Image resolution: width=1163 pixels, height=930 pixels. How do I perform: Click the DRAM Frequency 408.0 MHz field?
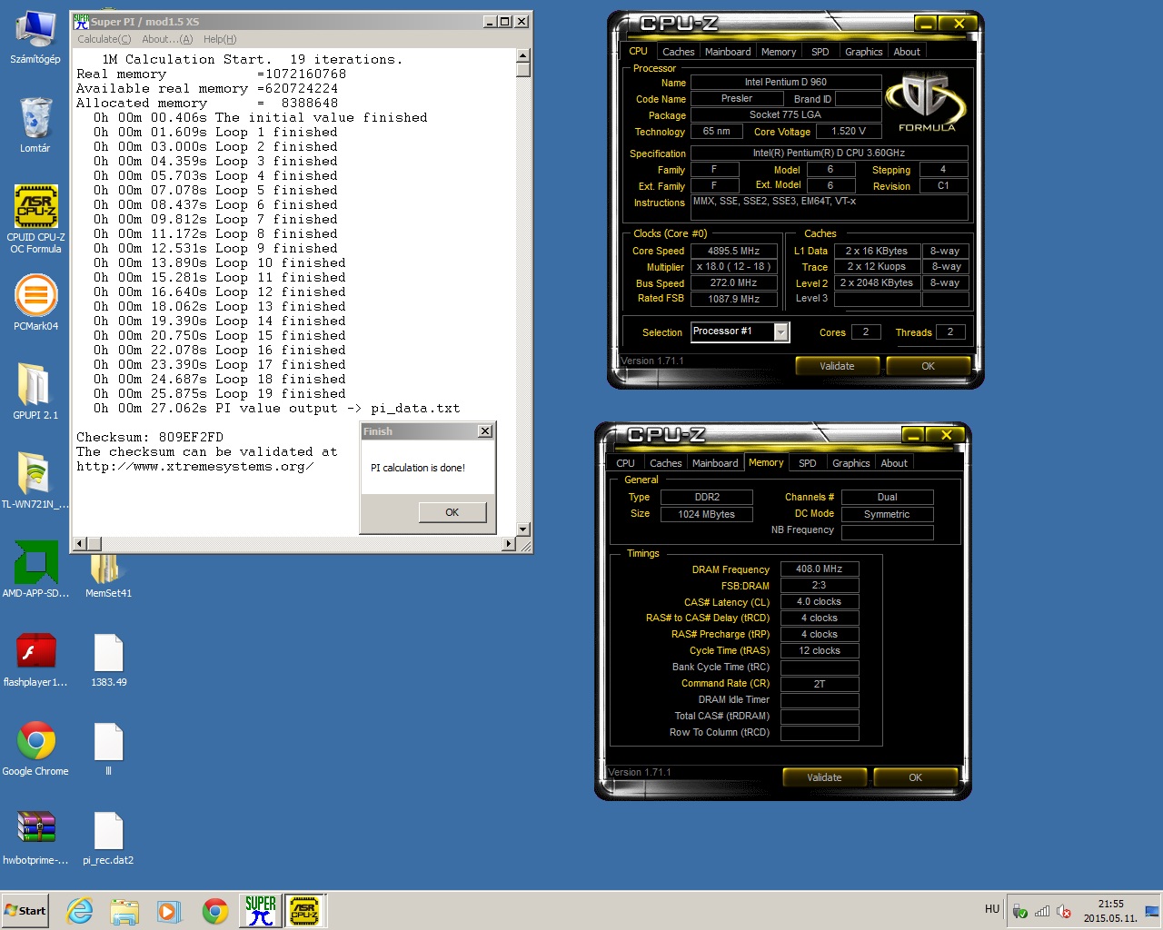pyautogui.click(x=820, y=569)
